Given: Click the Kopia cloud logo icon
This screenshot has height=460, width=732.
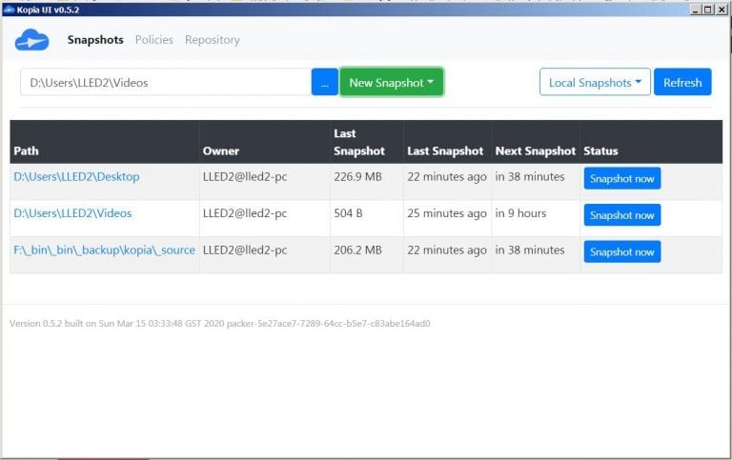Looking at the screenshot, I should click(x=31, y=40).
